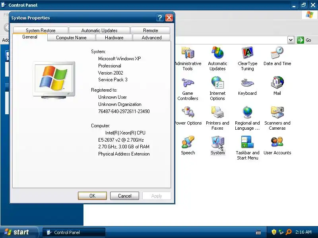Click Cancel in System Properties

[x=124, y=196]
